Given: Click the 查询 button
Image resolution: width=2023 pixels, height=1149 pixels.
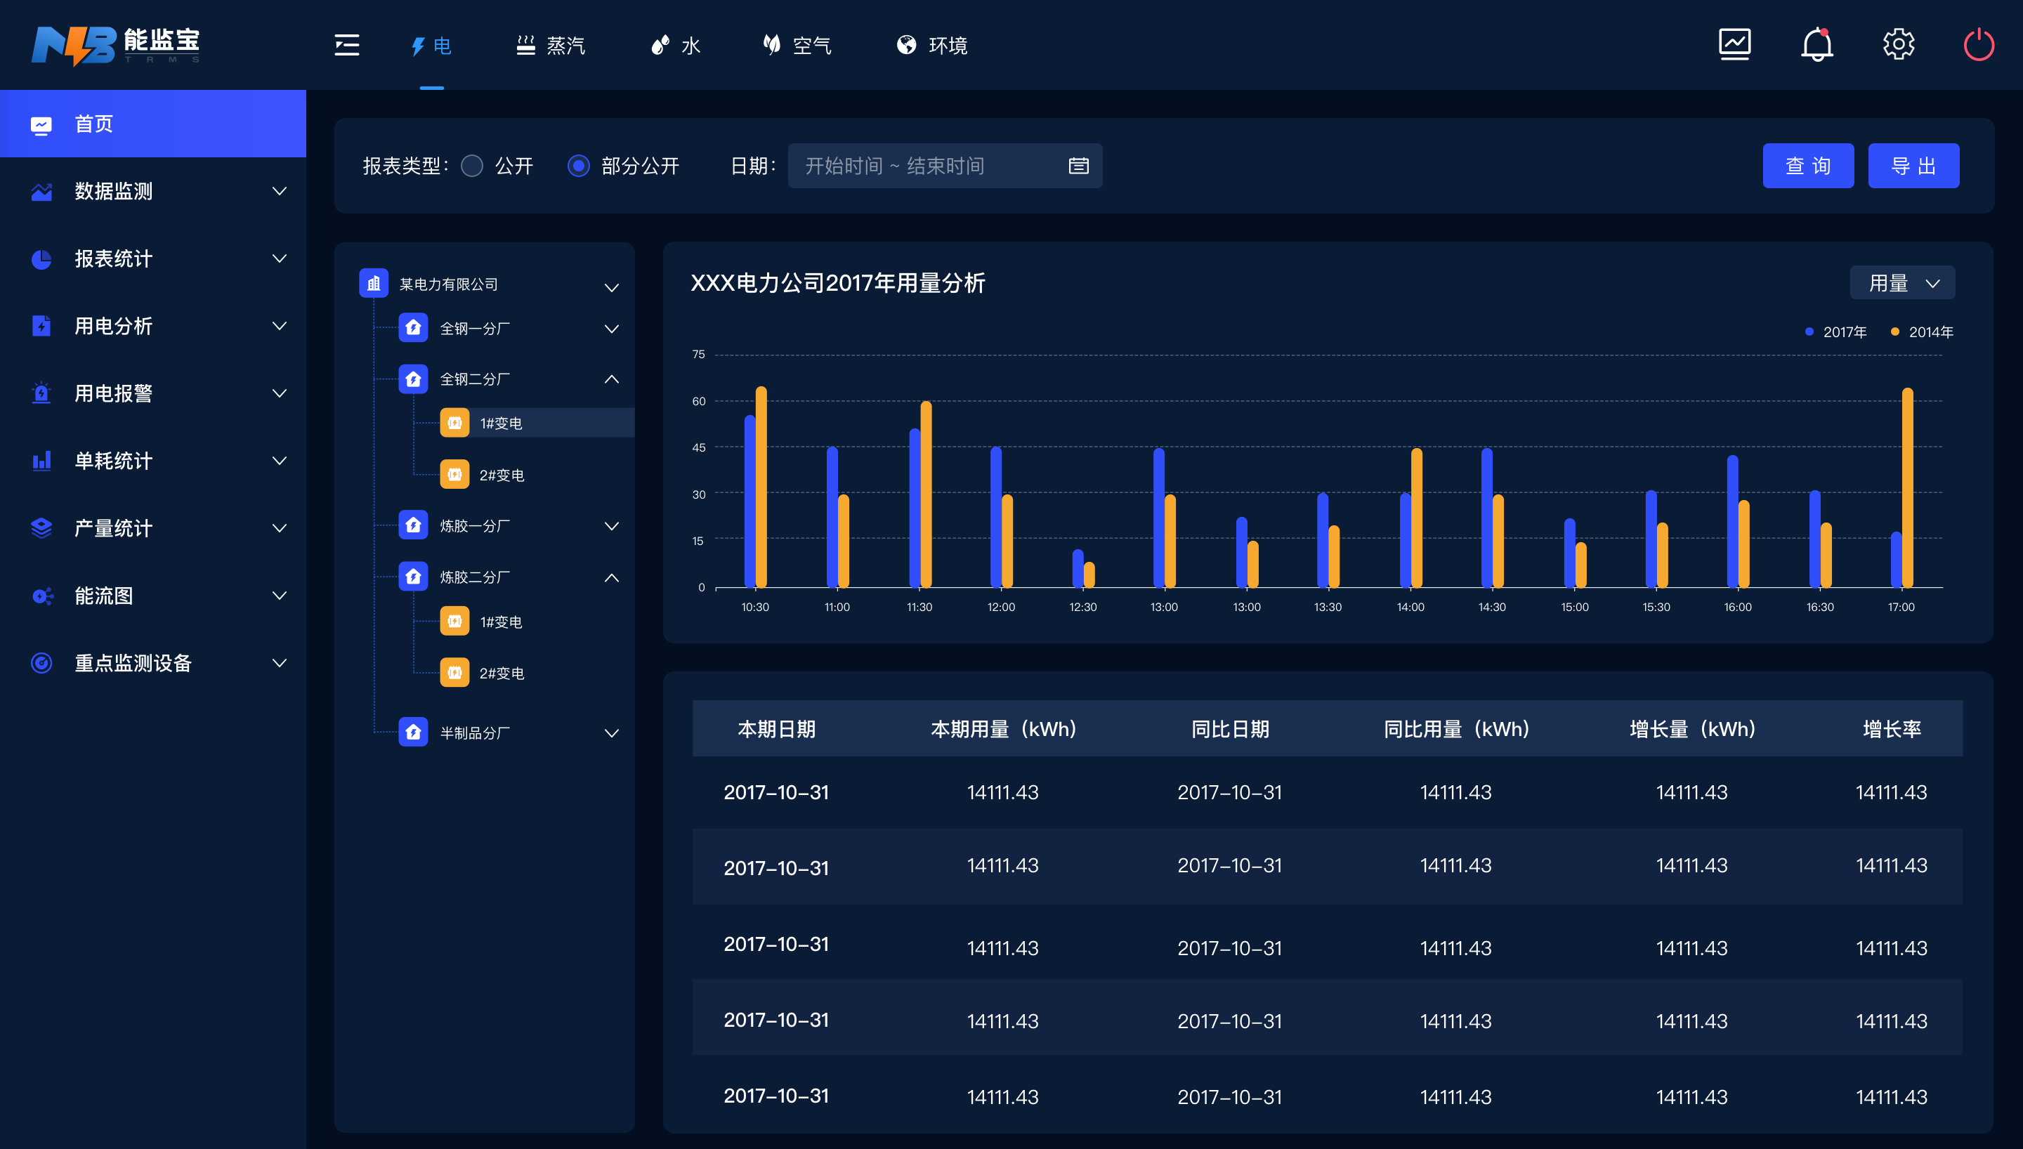Looking at the screenshot, I should pos(1807,166).
